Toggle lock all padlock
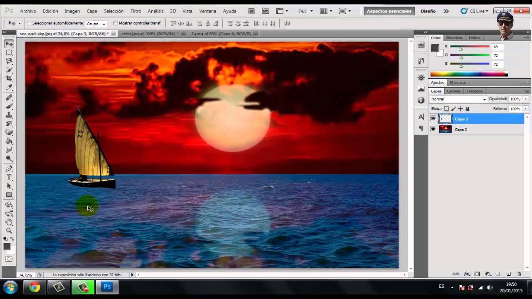This screenshot has height=299, width=532. click(468, 109)
